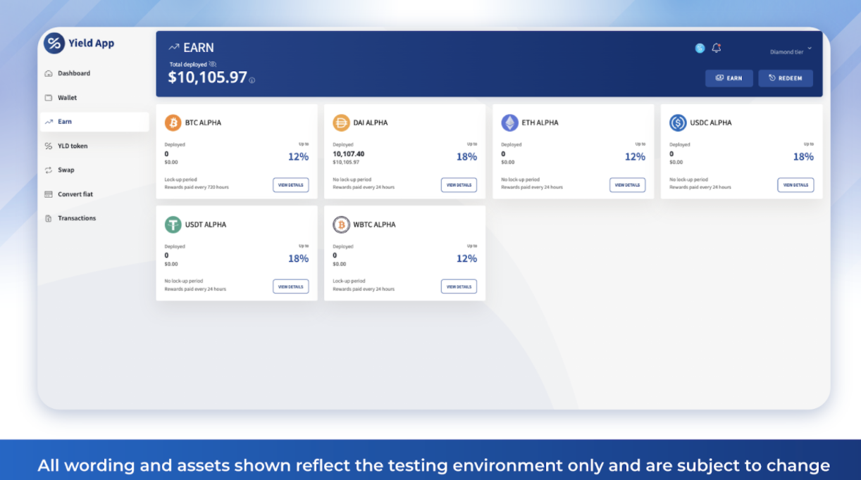The height and width of the screenshot is (480, 861).
Task: Click the 18% rate on USDC ALPHA
Action: (x=803, y=156)
